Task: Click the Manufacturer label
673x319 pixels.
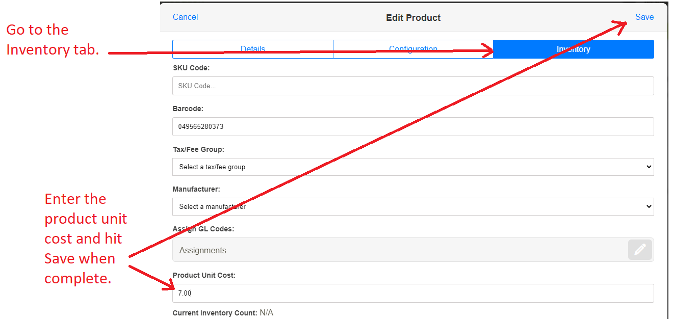Action: pos(196,189)
